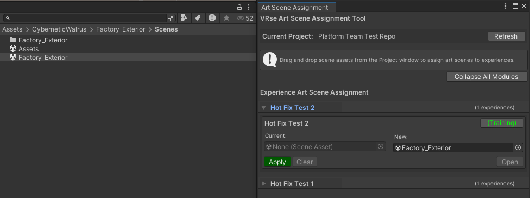This screenshot has width=530, height=198.
Task: Open the Art Scene Assignment window options menu
Action: (506, 6)
